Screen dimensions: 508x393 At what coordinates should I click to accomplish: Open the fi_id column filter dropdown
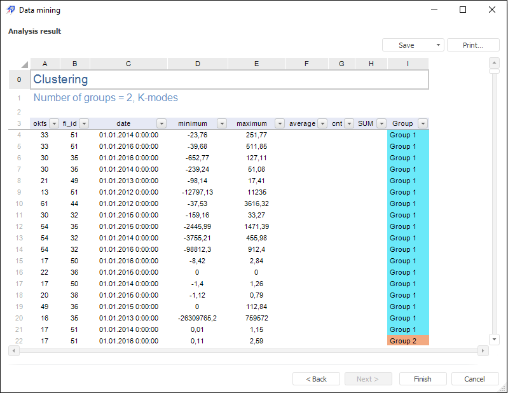[x=84, y=123]
